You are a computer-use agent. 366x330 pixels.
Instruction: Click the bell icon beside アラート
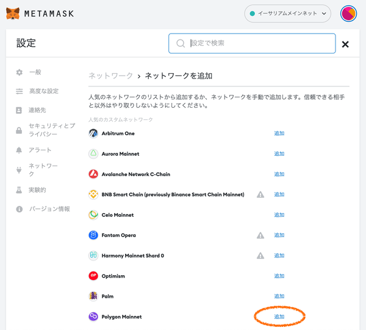pos(19,150)
